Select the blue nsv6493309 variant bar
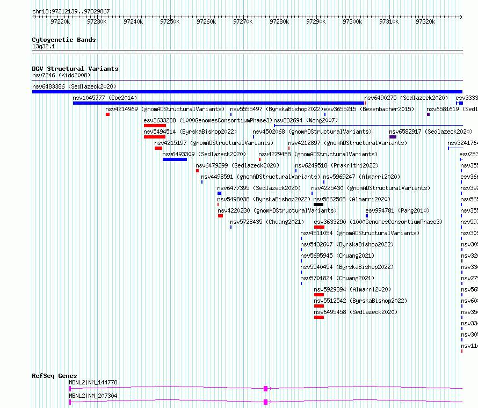Screen dimensions: 478x408 point(175,159)
